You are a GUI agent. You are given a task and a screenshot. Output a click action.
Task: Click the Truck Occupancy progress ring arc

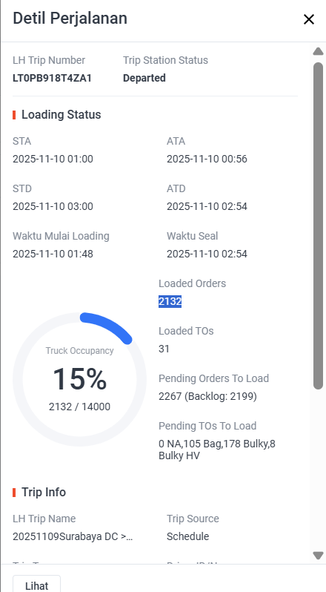pos(107,326)
